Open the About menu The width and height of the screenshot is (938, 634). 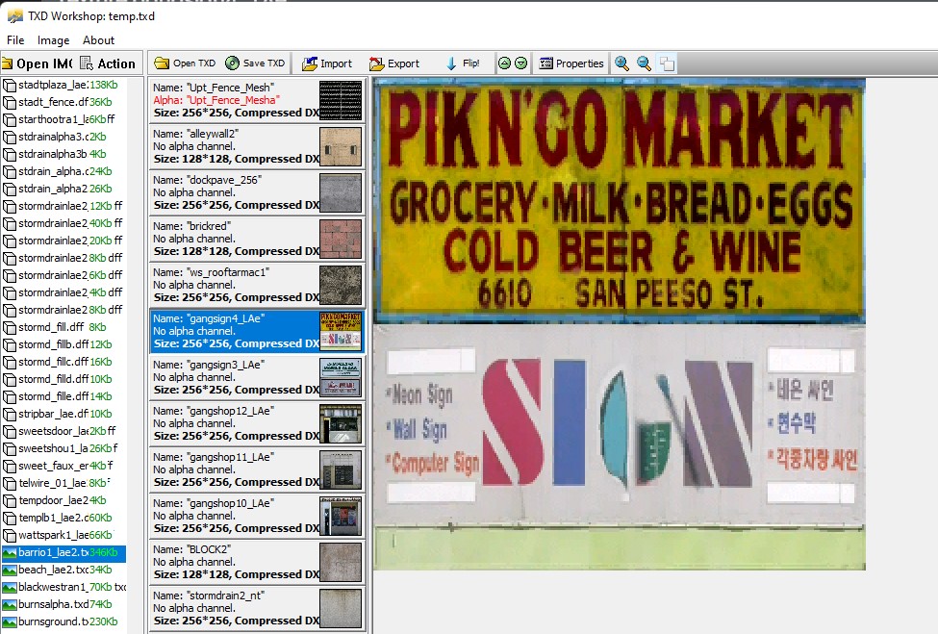pyautogui.click(x=99, y=40)
